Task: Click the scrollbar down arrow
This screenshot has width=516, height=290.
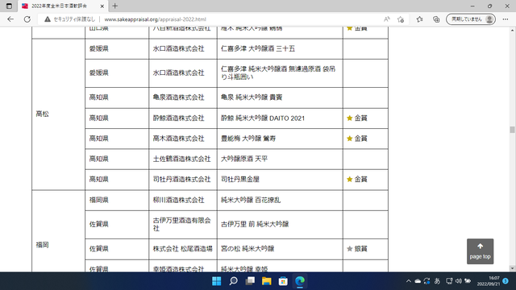Action: pyautogui.click(x=512, y=268)
